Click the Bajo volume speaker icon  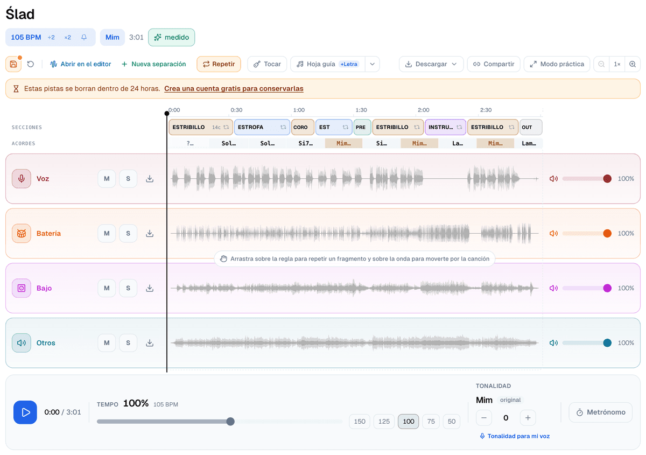point(553,288)
